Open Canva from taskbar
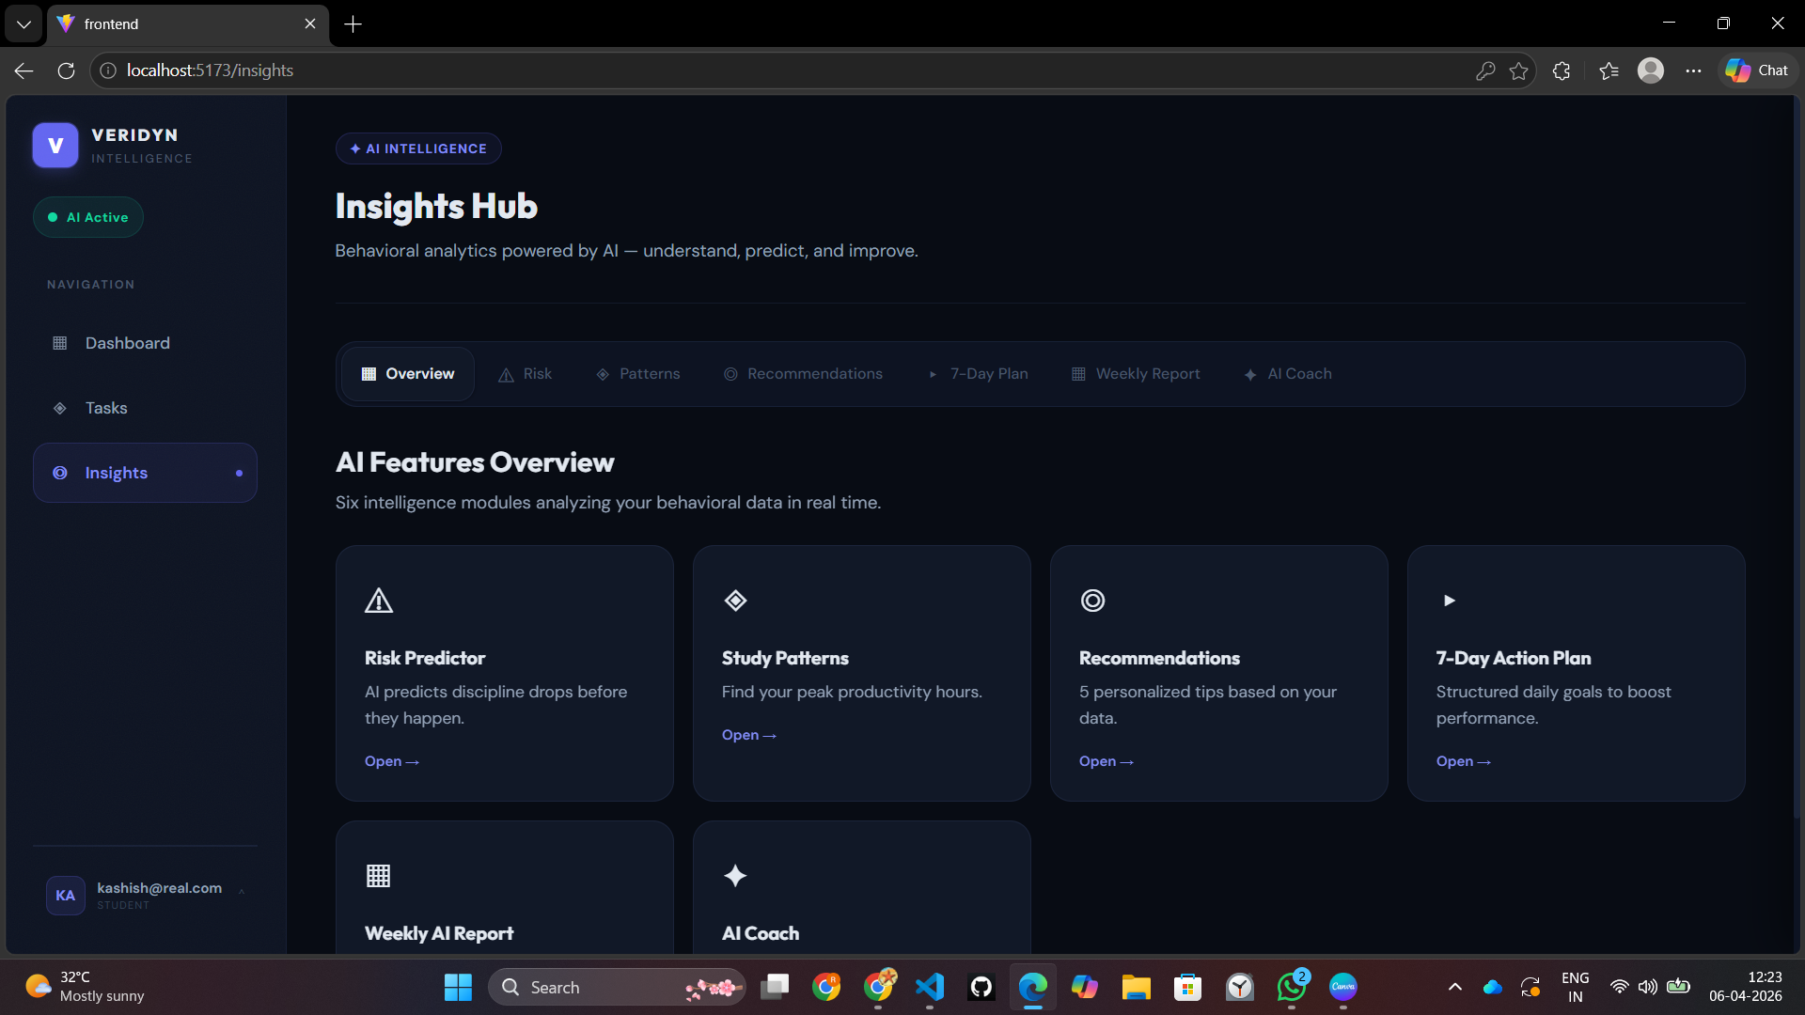The width and height of the screenshot is (1805, 1015). click(1343, 987)
